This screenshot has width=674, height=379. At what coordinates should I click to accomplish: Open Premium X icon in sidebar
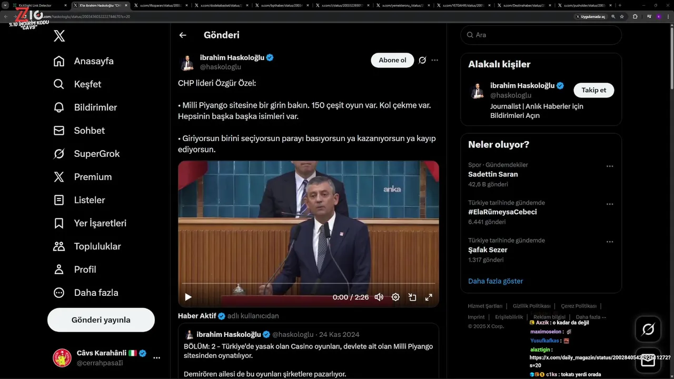59,177
